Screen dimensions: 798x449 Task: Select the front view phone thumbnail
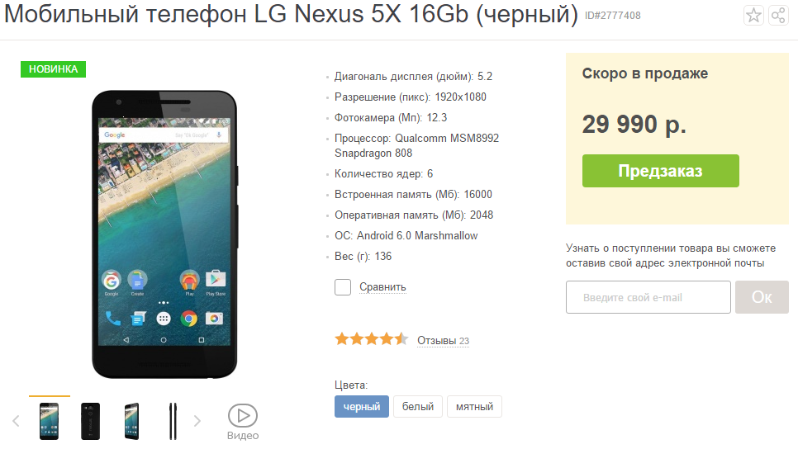(50, 421)
